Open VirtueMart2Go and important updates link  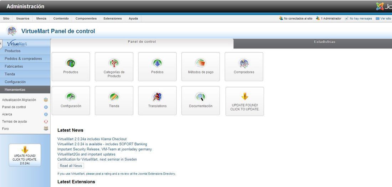[86, 154]
